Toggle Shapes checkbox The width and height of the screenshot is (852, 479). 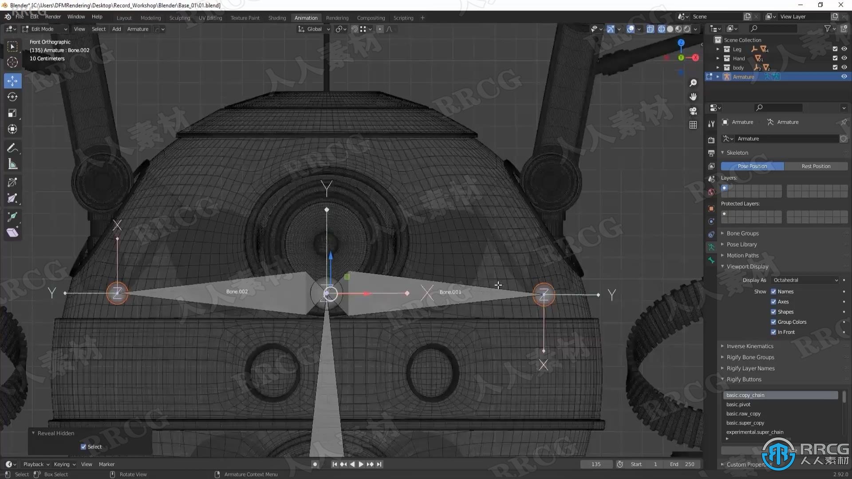(773, 312)
